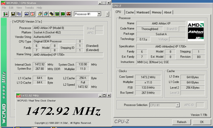The image size is (213, 128).
Task: Click the CPU-Z Specification field
Action: [171, 47]
